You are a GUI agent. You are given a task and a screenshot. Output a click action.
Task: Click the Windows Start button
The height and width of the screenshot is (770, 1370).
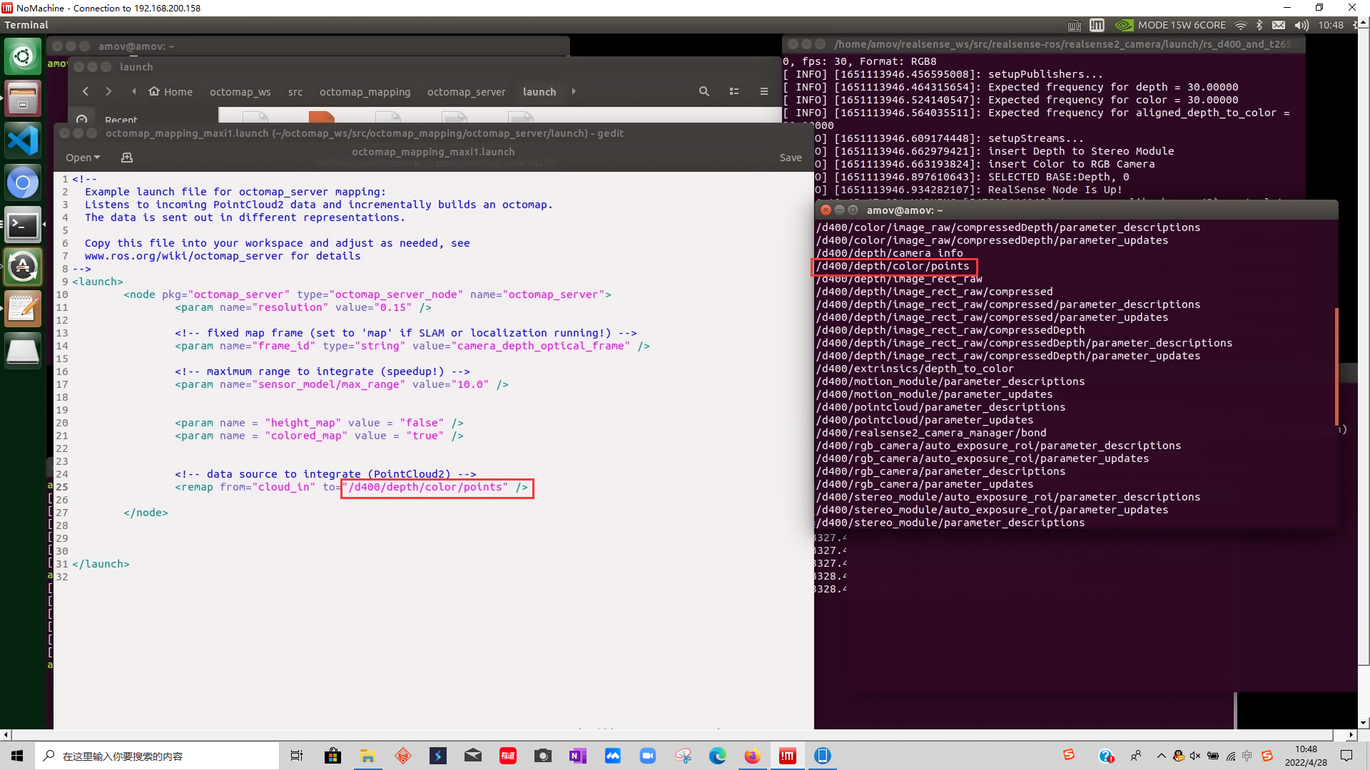click(17, 756)
